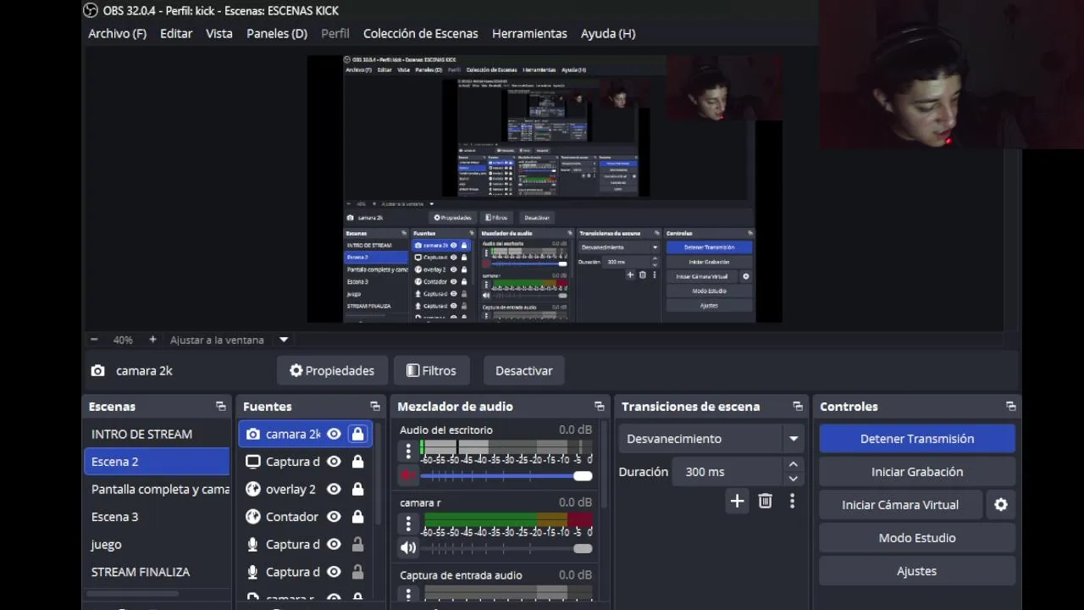Toggle visibility of Contador source

pyautogui.click(x=335, y=517)
